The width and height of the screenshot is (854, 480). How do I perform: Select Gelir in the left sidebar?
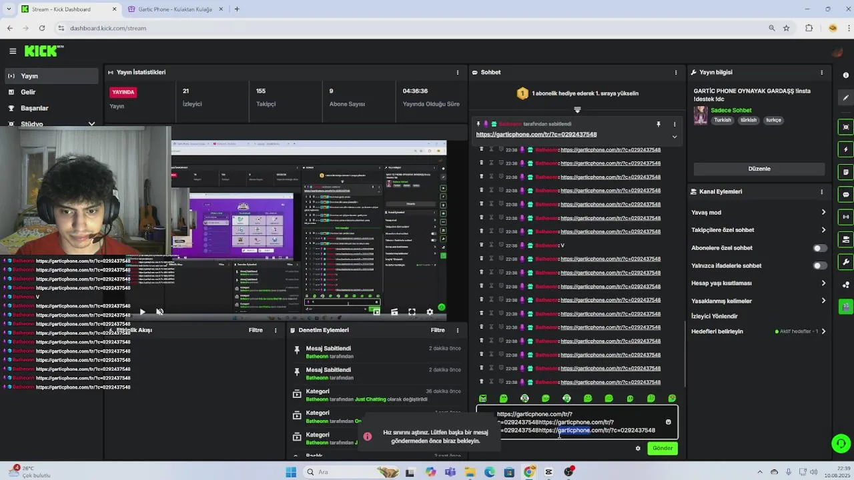pos(52,92)
